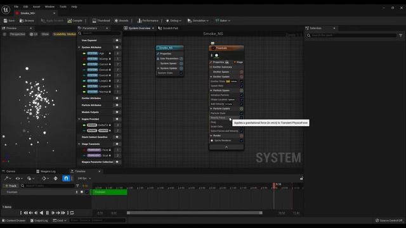Viewport: 406px width, 228px height.
Task: Add a new Module Outputs parameter
Action: [117, 112]
